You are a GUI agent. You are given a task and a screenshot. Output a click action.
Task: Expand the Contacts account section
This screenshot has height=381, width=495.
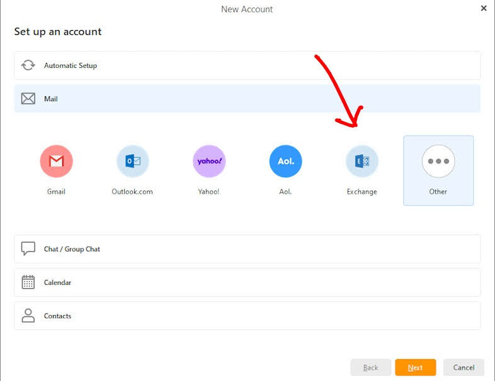[247, 316]
